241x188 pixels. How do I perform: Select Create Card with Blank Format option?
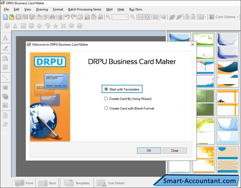click(x=129, y=108)
